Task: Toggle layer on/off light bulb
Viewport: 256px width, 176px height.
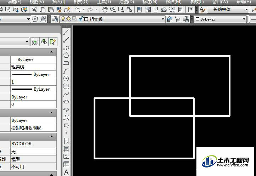Action: 63,19
